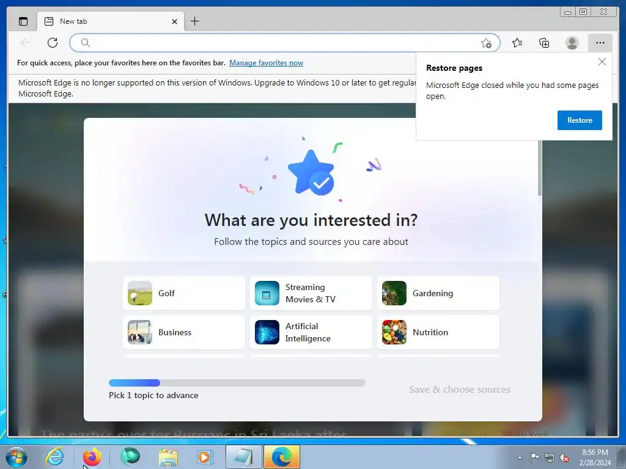Select the Golf topic
This screenshot has height=469, width=626.
(184, 293)
